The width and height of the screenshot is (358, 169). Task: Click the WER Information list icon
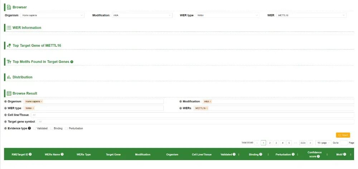tap(9, 28)
